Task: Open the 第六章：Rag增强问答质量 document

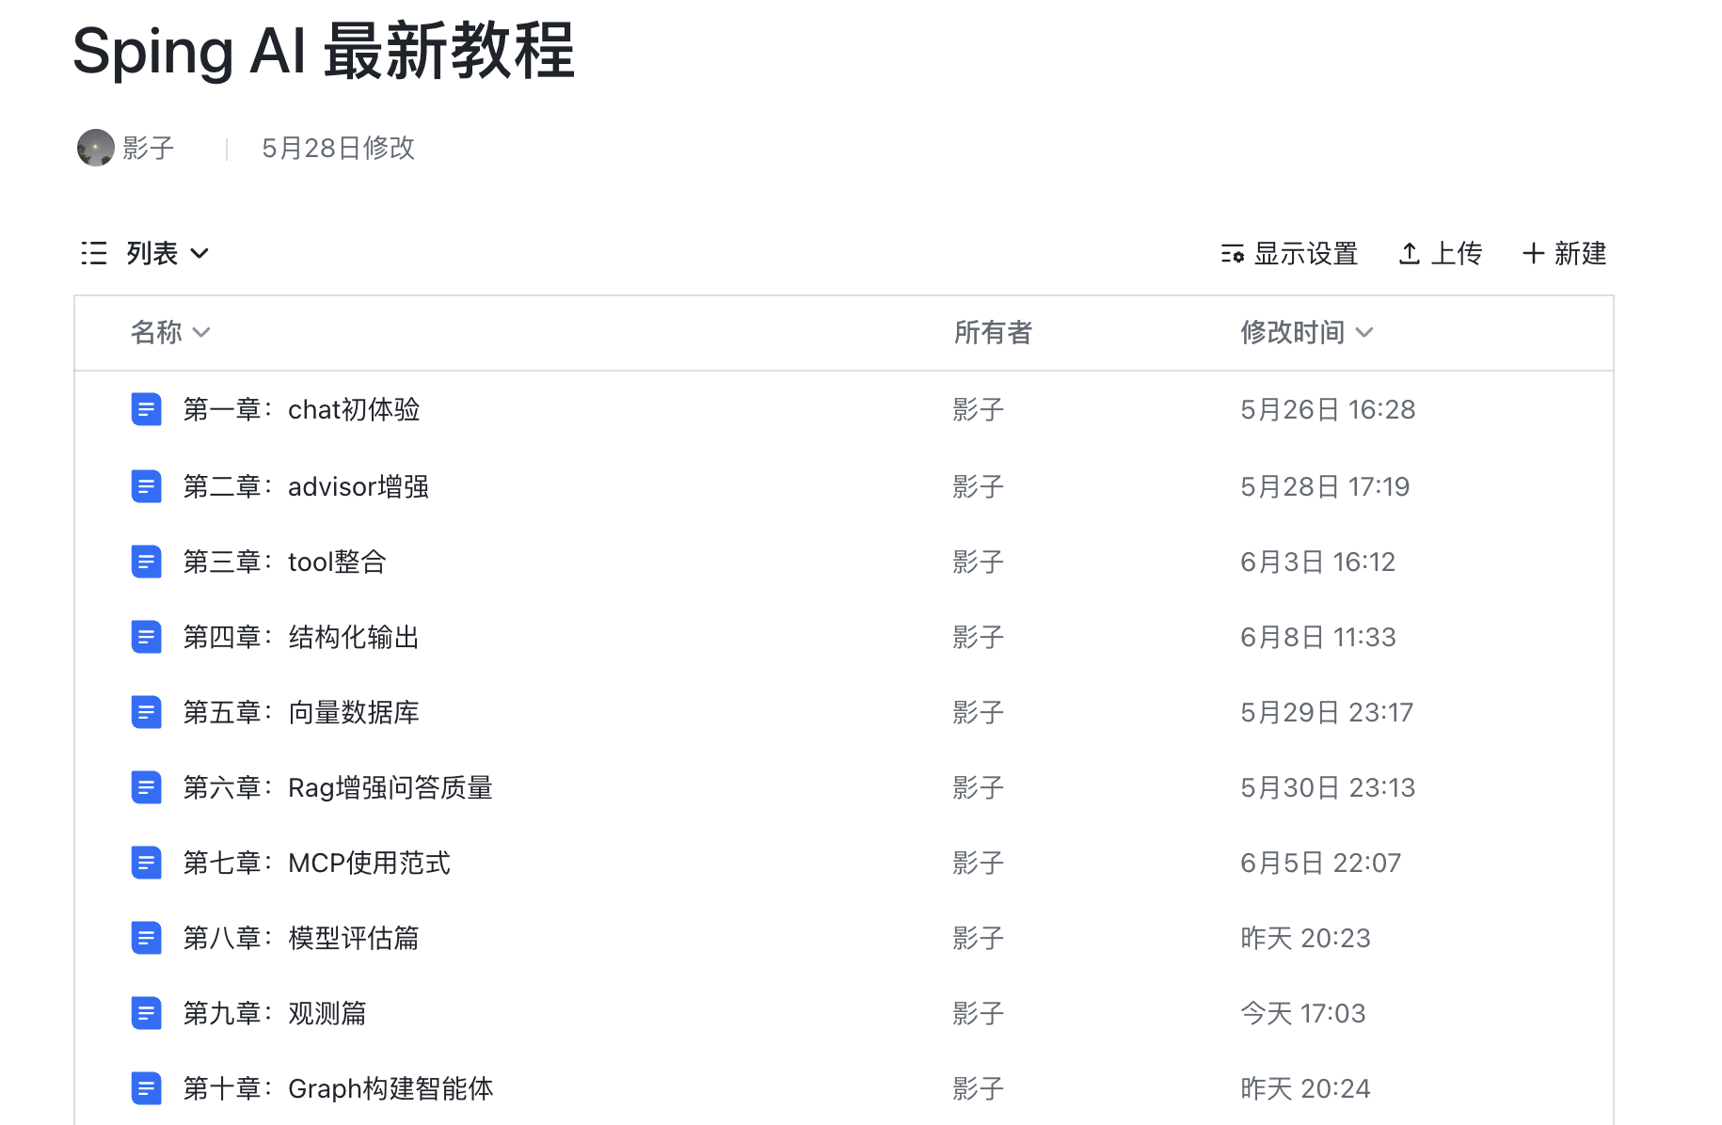Action: (147, 787)
